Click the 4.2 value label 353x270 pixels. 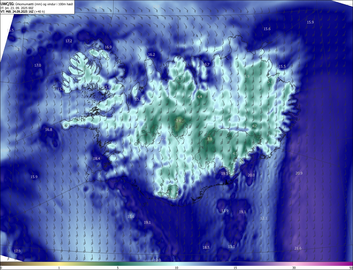pyautogui.click(x=255, y=126)
